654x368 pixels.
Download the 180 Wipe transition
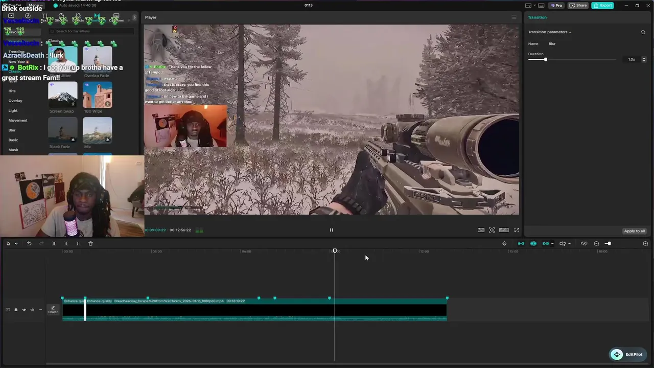pyautogui.click(x=108, y=104)
